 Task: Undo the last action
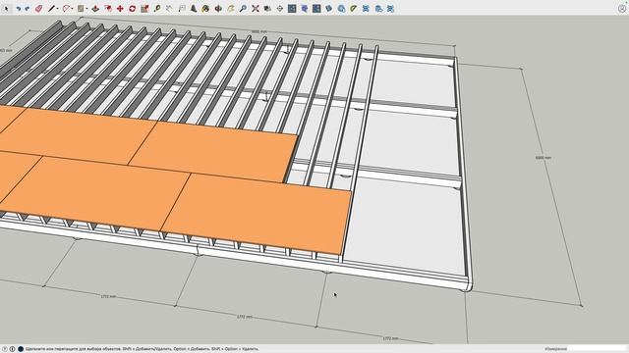19,9
